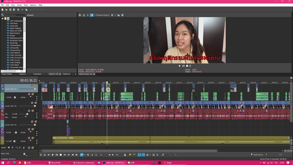Pause the video preview window
293x165 pixels.
click(x=183, y=66)
